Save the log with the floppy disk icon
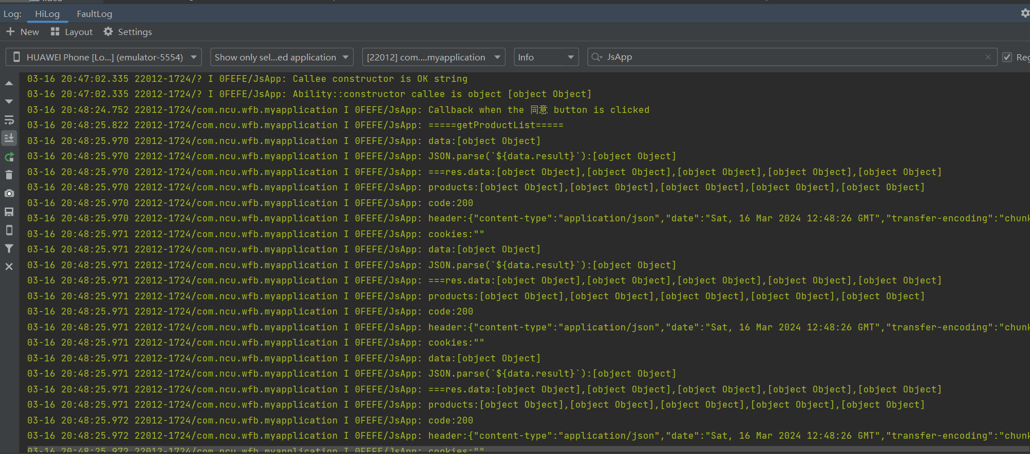Image resolution: width=1030 pixels, height=454 pixels. (9, 212)
